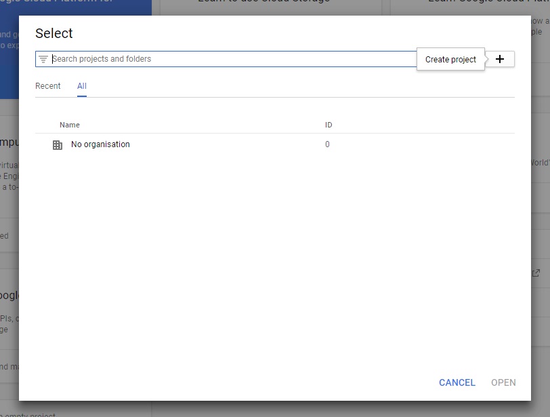Image resolution: width=550 pixels, height=417 pixels.
Task: Click the Name column header
Action: coord(70,125)
